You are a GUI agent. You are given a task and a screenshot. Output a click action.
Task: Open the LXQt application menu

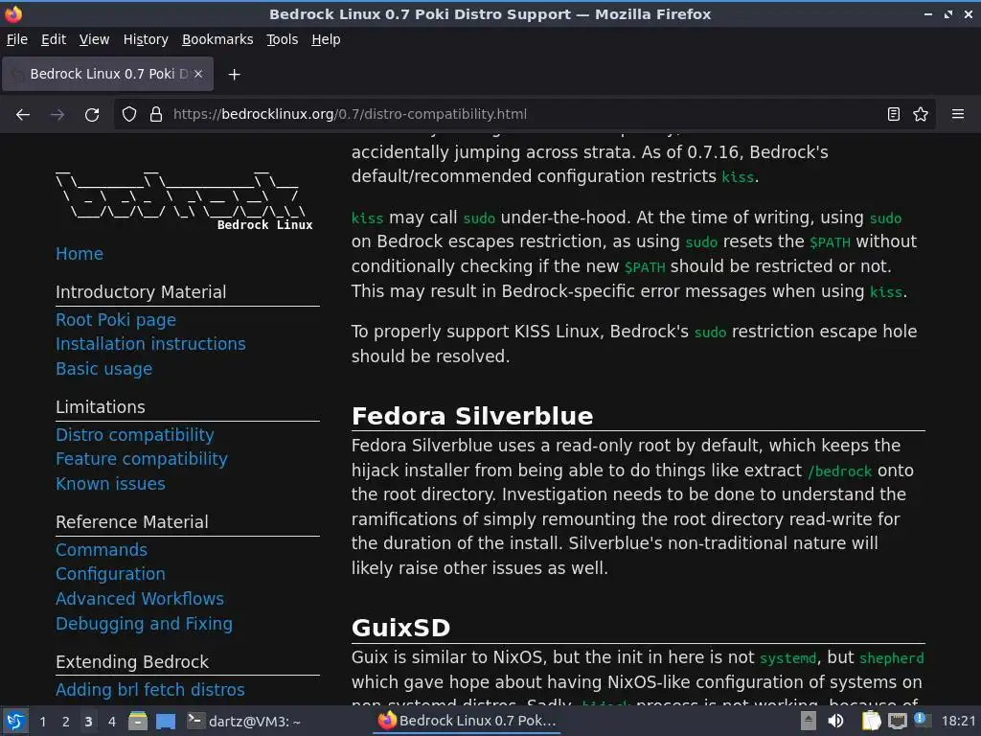15,722
